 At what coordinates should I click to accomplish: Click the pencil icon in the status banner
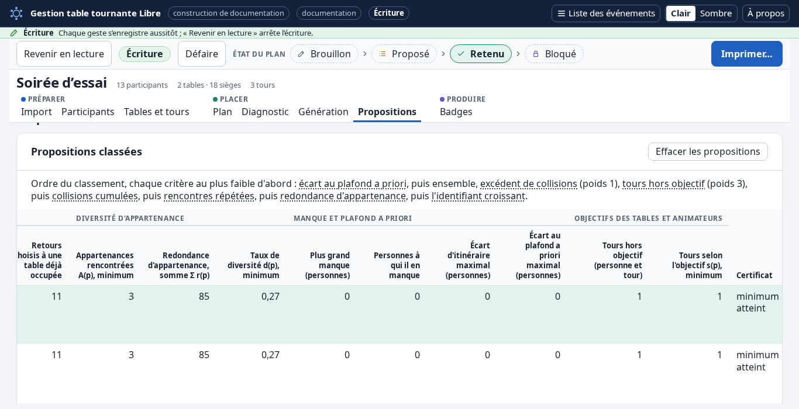[x=14, y=33]
